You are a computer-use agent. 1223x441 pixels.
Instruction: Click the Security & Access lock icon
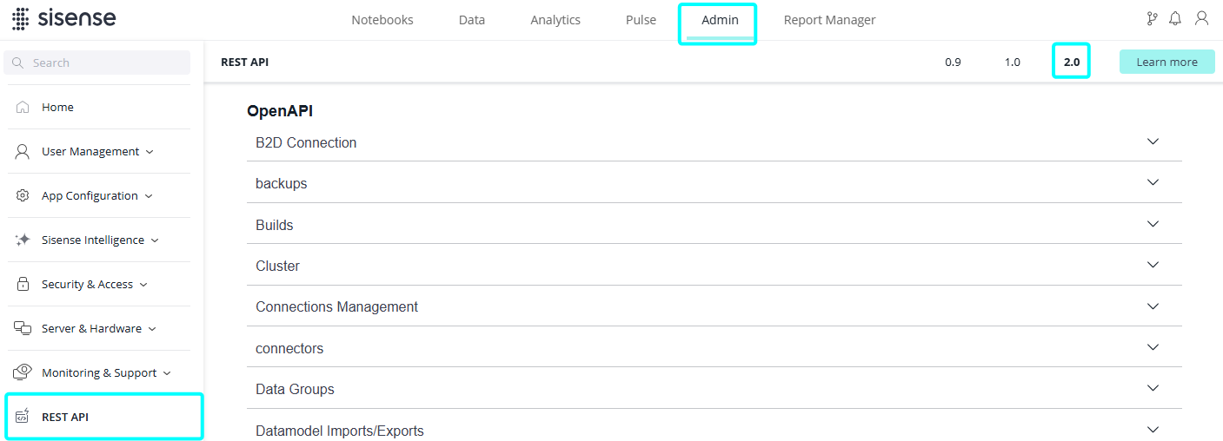coord(23,284)
